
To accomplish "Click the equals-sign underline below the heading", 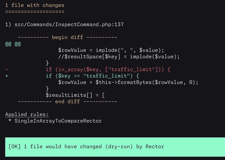I will (35, 11).
